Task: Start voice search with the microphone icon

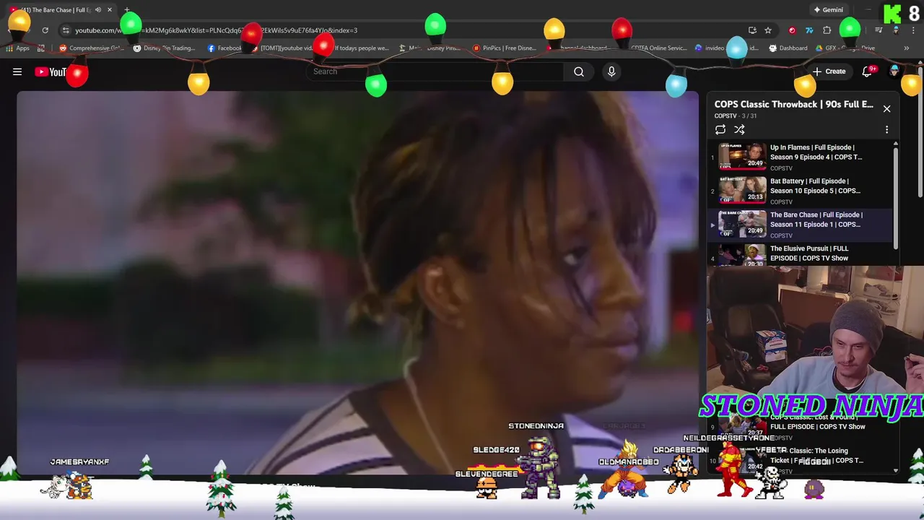Action: [611, 71]
